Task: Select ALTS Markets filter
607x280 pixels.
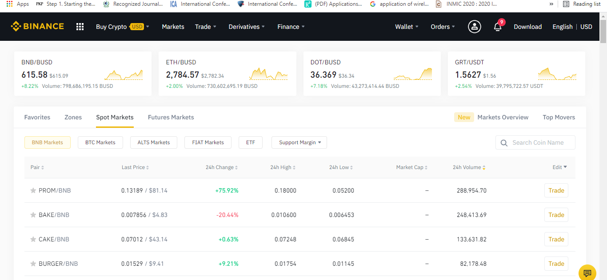Action: coord(154,142)
